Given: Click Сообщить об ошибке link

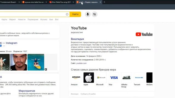Looking at the screenshot, I should coord(88,94).
